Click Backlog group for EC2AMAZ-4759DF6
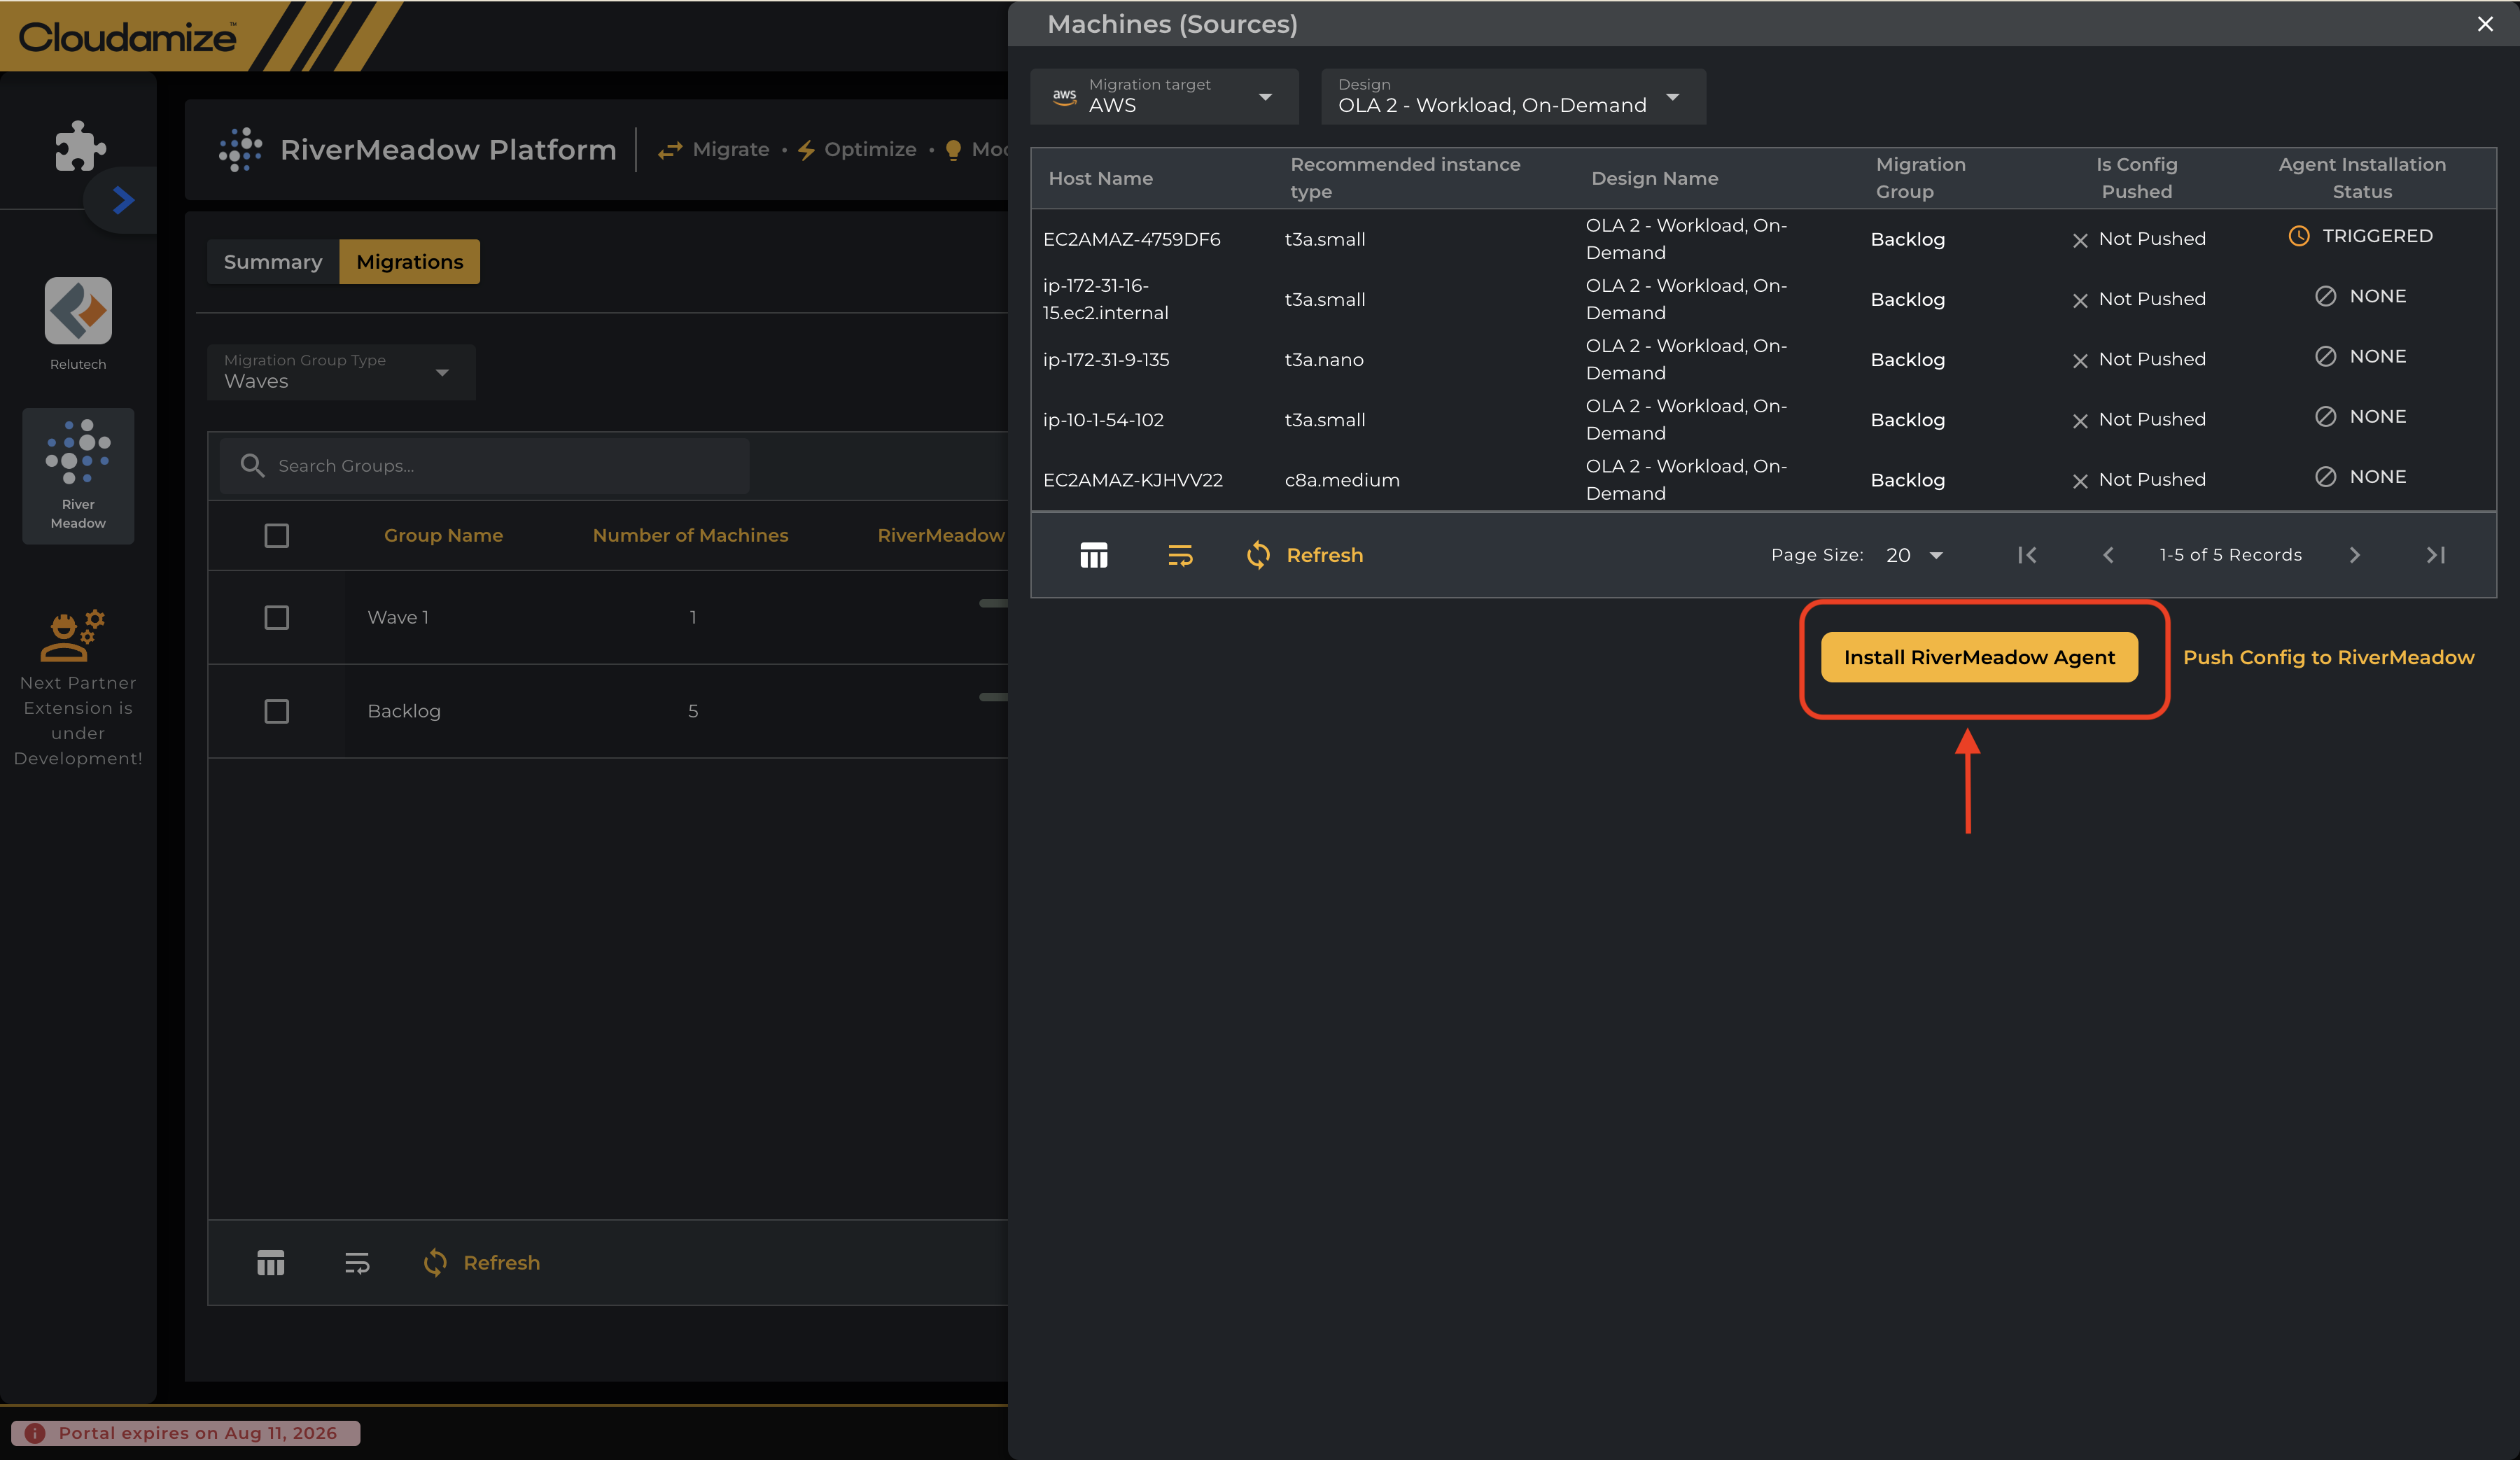 (1908, 239)
